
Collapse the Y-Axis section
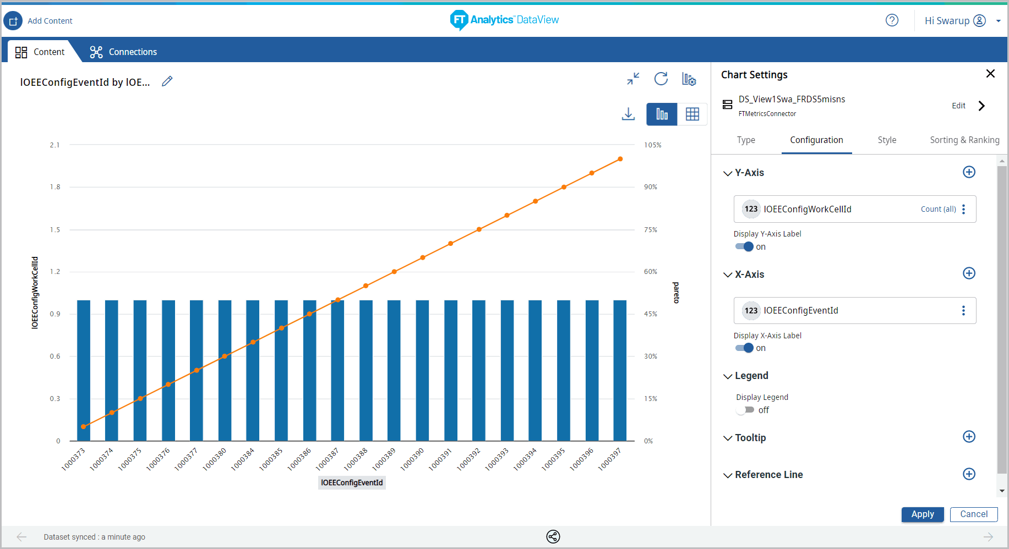(728, 173)
